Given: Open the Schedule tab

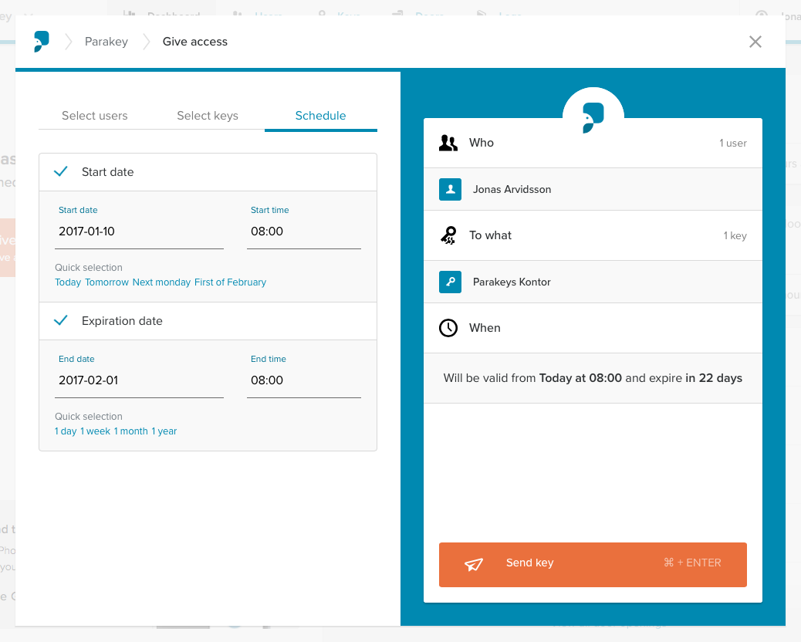Looking at the screenshot, I should pos(321,116).
